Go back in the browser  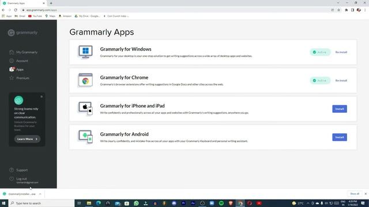[x=3, y=10]
